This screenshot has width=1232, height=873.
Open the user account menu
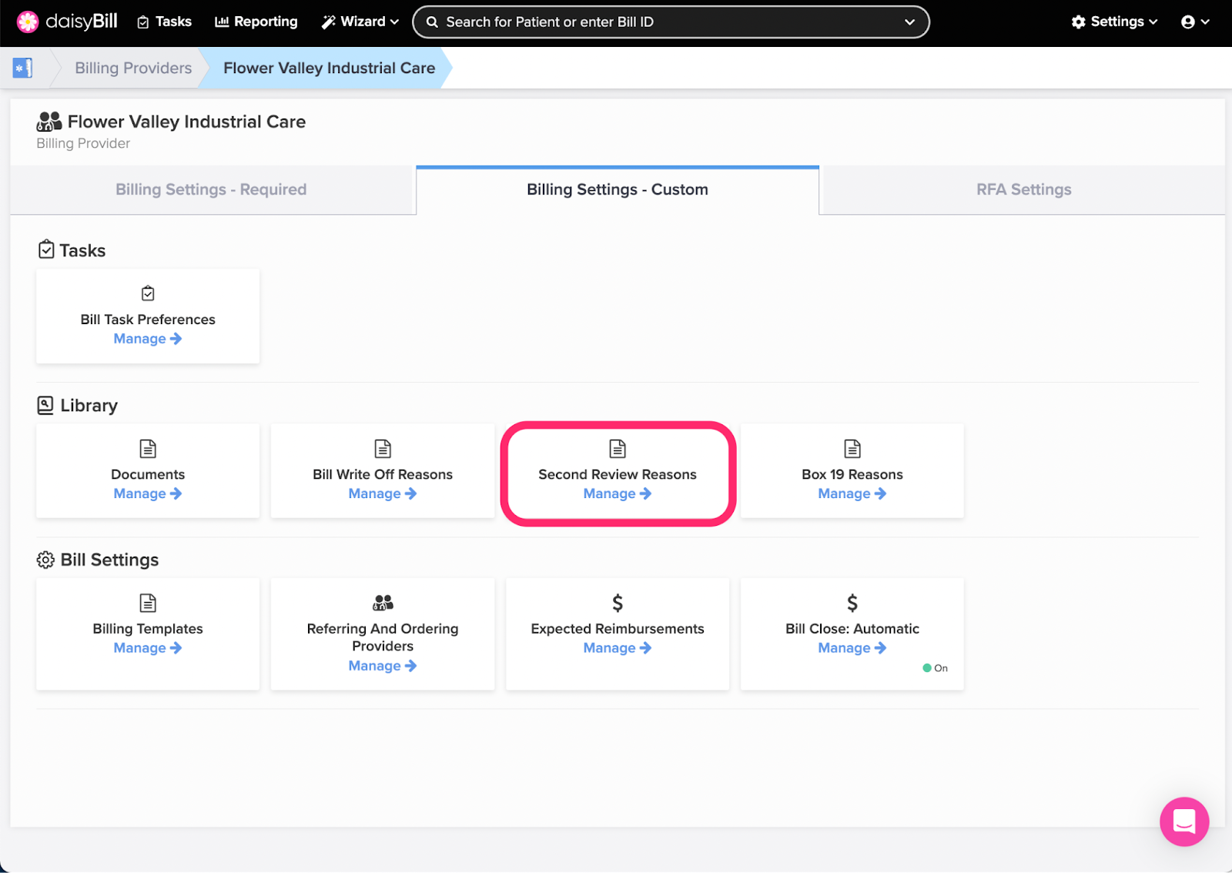point(1195,22)
